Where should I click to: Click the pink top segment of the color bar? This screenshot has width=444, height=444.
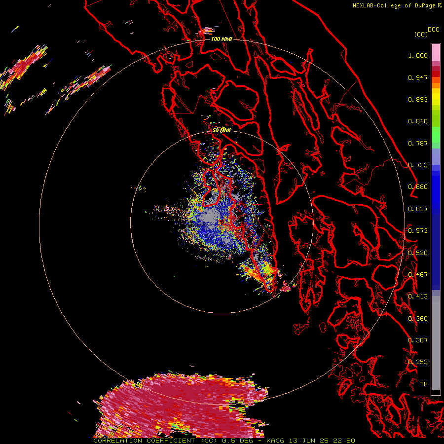tap(436, 52)
